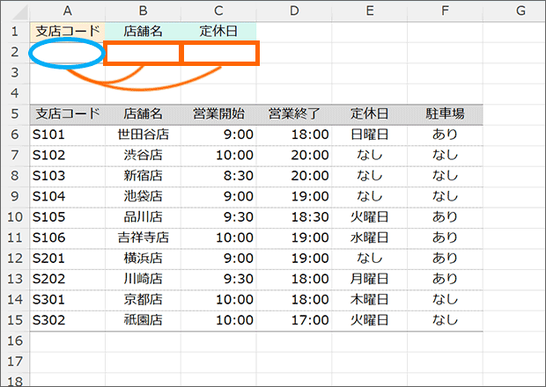Select column F header

click(x=445, y=11)
